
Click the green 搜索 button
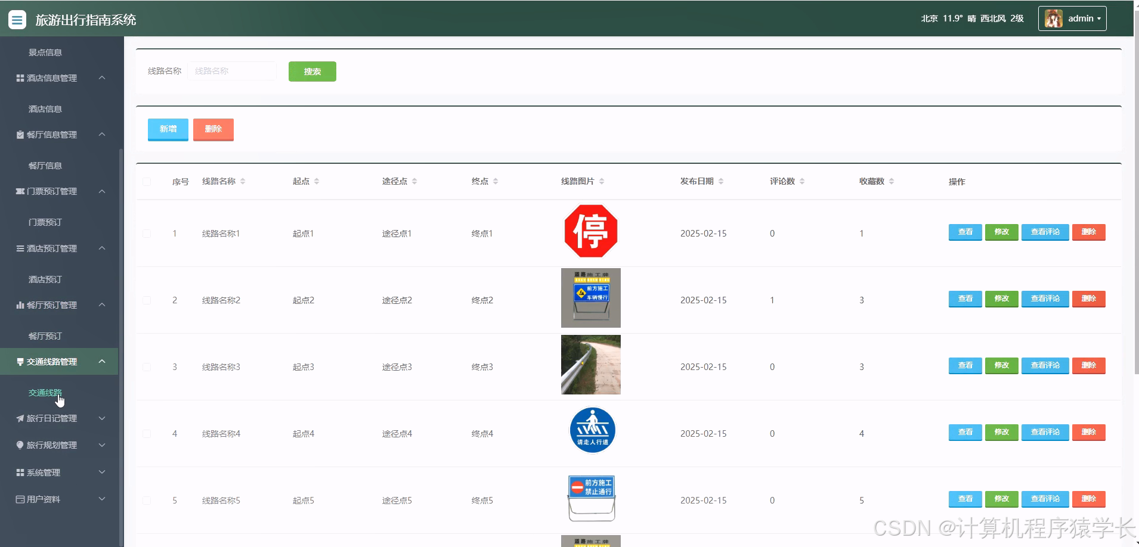pyautogui.click(x=312, y=72)
